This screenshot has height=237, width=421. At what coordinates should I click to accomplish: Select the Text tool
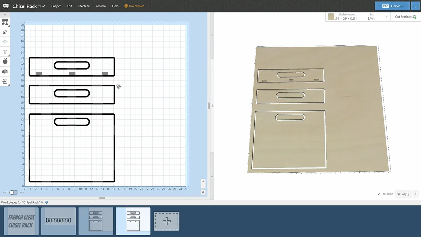click(5, 52)
